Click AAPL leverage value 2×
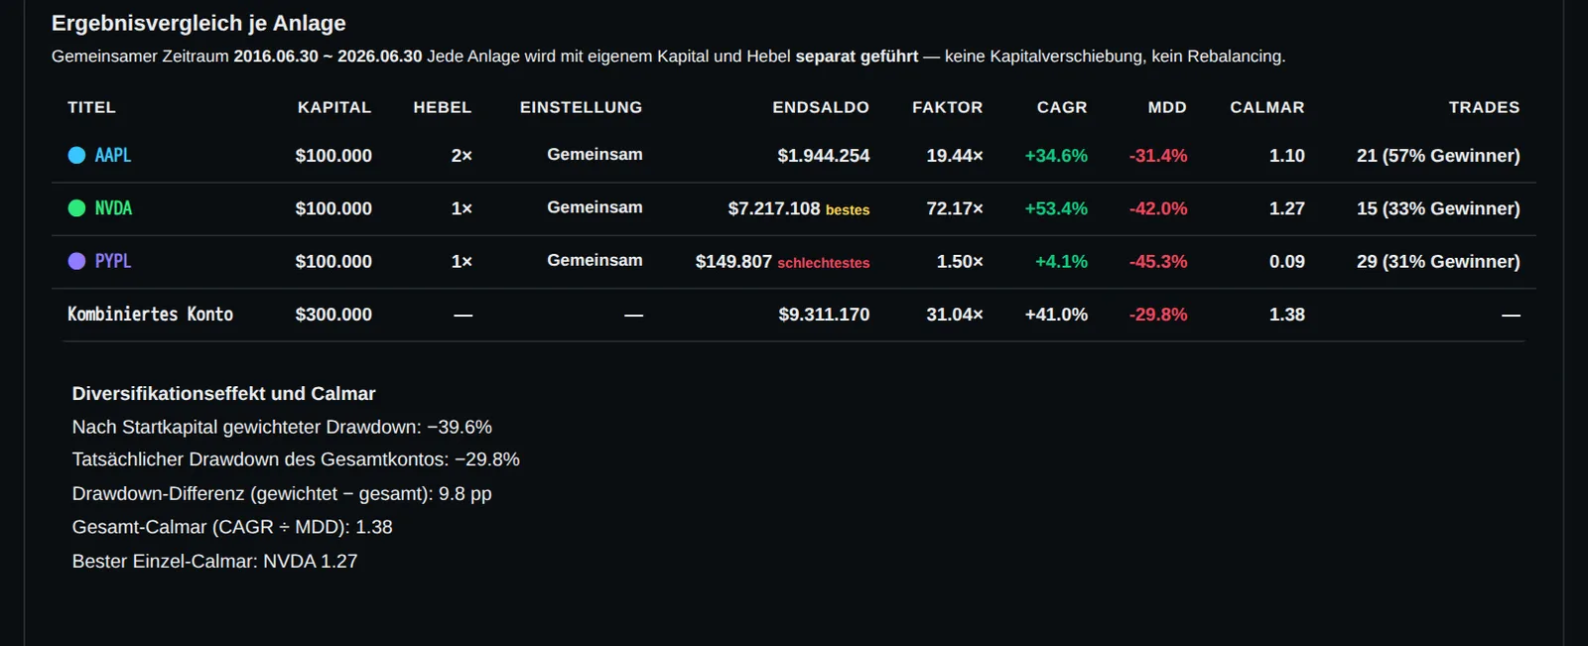The height and width of the screenshot is (646, 1588). tap(462, 156)
